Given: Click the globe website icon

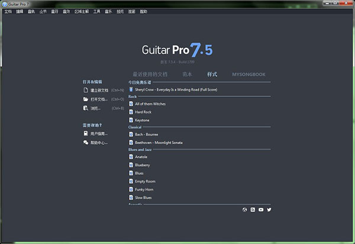Looking at the screenshot, I should [x=245, y=210].
